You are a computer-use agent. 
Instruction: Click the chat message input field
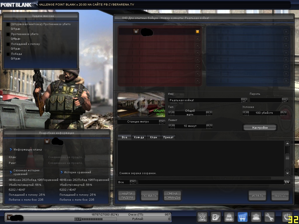(211, 182)
